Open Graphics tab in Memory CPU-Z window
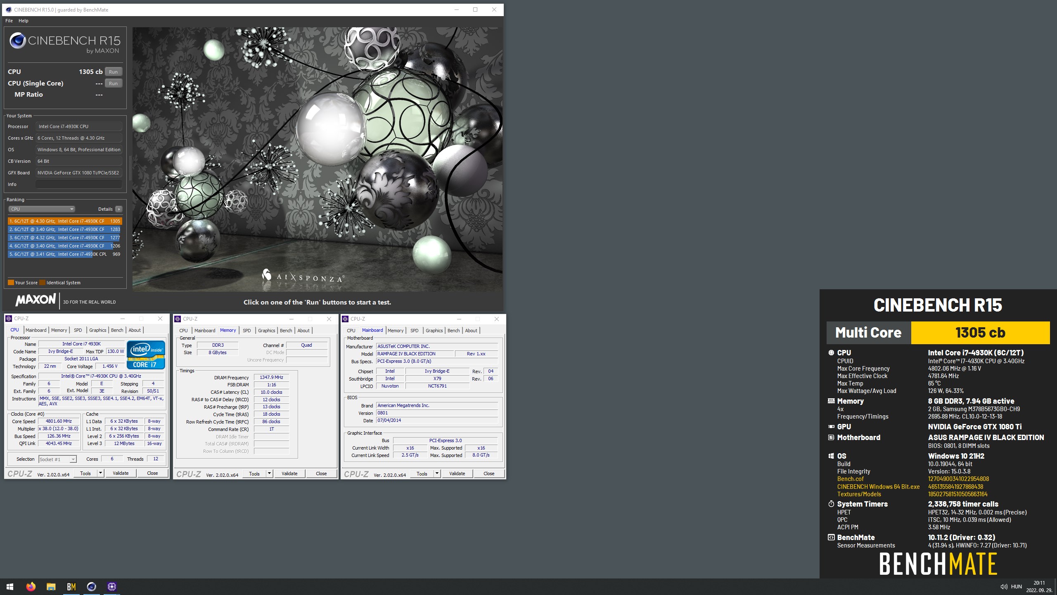 click(266, 331)
